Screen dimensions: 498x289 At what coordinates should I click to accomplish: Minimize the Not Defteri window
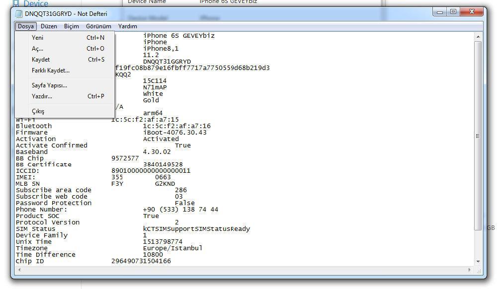[440, 12]
